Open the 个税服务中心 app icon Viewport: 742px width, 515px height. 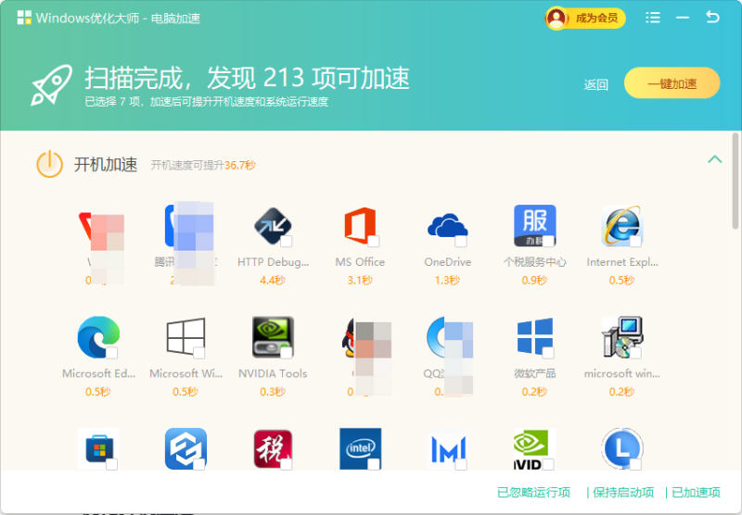coord(535,225)
